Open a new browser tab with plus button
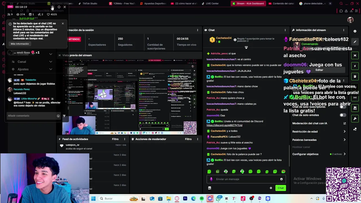The height and width of the screenshot is (203, 361). coord(330,4)
